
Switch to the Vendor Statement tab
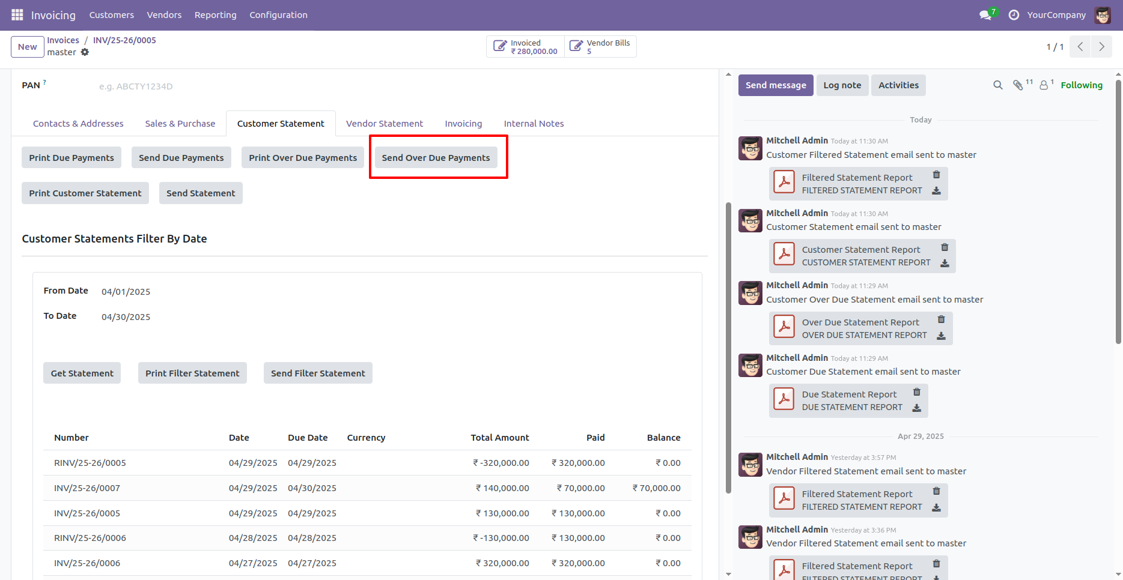384,123
